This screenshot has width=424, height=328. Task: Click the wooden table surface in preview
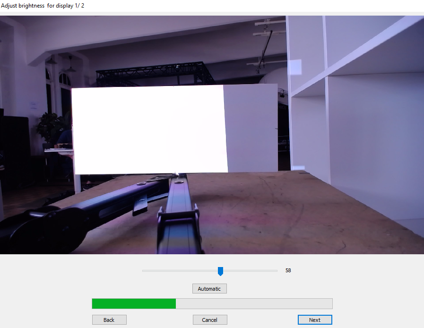[x=284, y=208]
